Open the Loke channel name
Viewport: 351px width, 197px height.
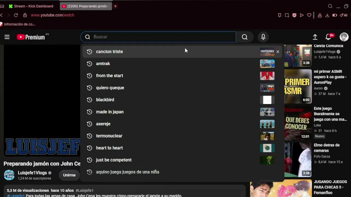click(x=317, y=125)
